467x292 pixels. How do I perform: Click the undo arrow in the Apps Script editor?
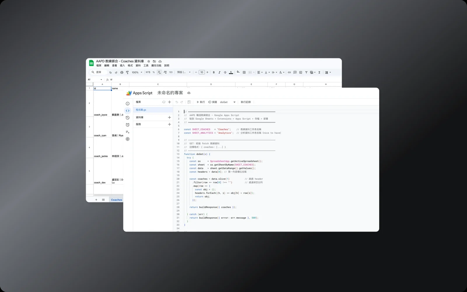(177, 102)
